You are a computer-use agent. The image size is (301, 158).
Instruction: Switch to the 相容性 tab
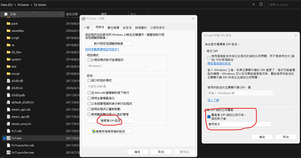pos(100,27)
